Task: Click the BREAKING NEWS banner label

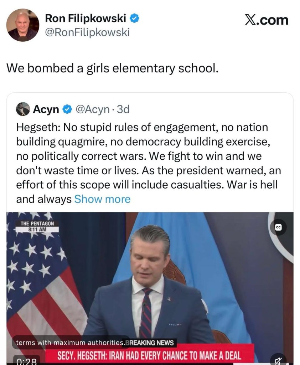Action: pyautogui.click(x=150, y=343)
